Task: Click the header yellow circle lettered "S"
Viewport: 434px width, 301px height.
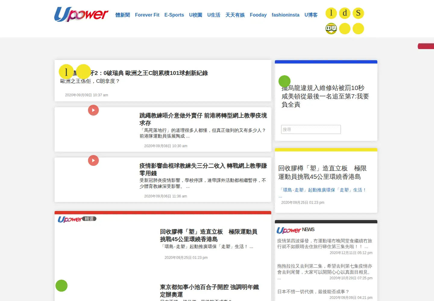Action: pyautogui.click(x=358, y=13)
